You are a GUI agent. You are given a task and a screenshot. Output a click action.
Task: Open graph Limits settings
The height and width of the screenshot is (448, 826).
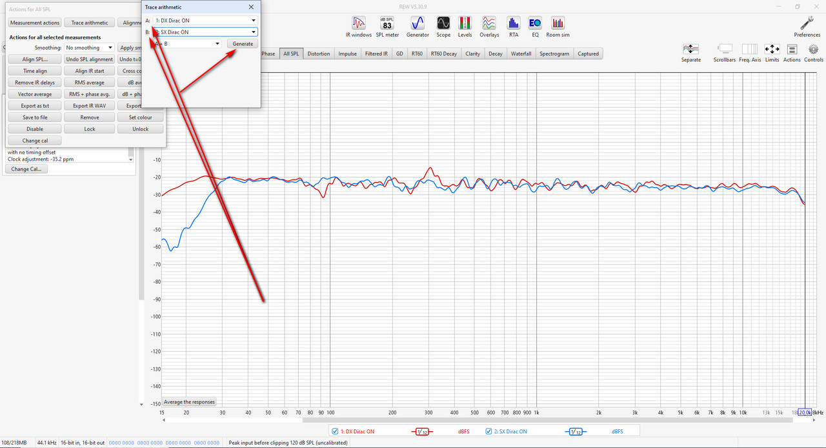tap(772, 53)
